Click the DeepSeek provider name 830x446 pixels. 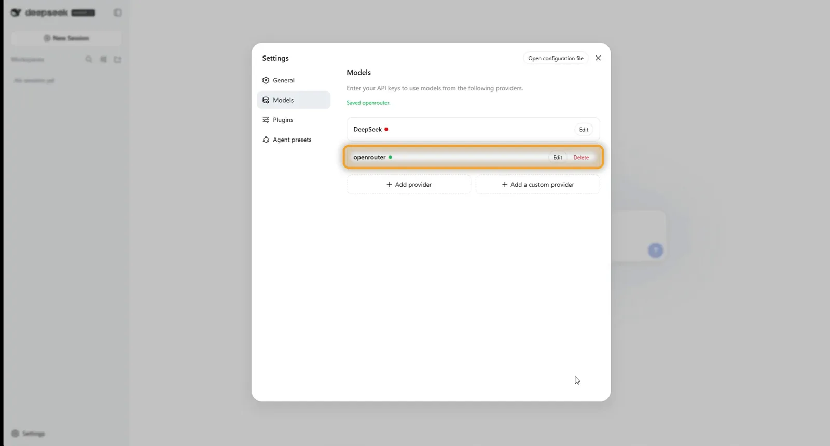pyautogui.click(x=367, y=129)
